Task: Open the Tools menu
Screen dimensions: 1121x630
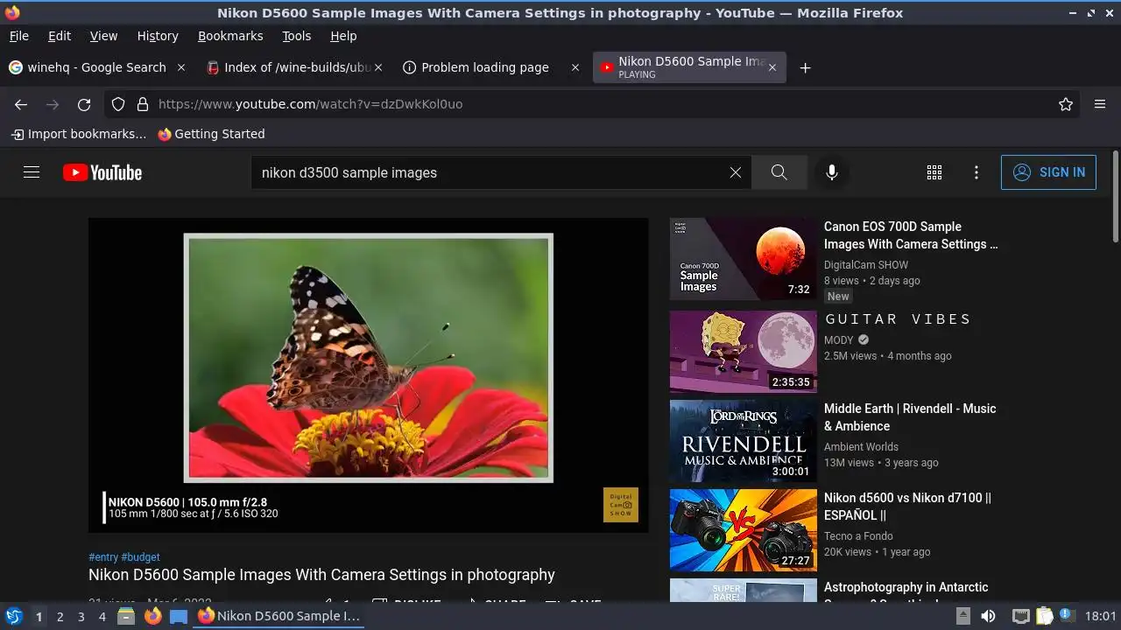Action: 296,36
